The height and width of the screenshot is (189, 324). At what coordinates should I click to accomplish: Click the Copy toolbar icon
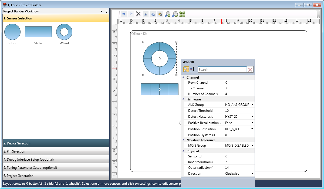pyautogui.click(x=153, y=14)
